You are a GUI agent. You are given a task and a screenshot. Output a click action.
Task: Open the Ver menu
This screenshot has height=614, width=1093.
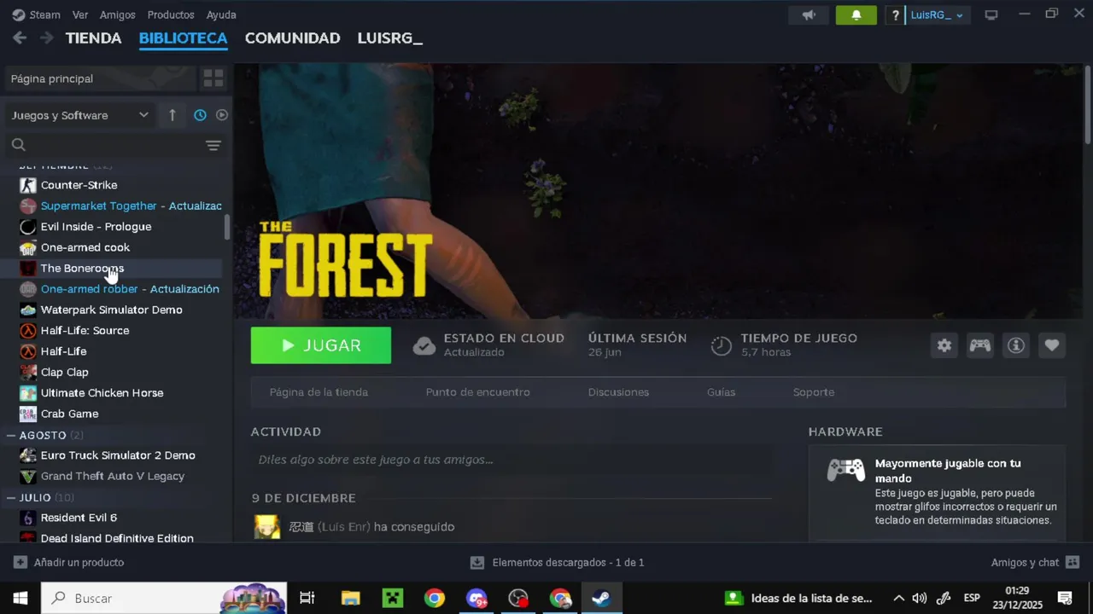(80, 14)
